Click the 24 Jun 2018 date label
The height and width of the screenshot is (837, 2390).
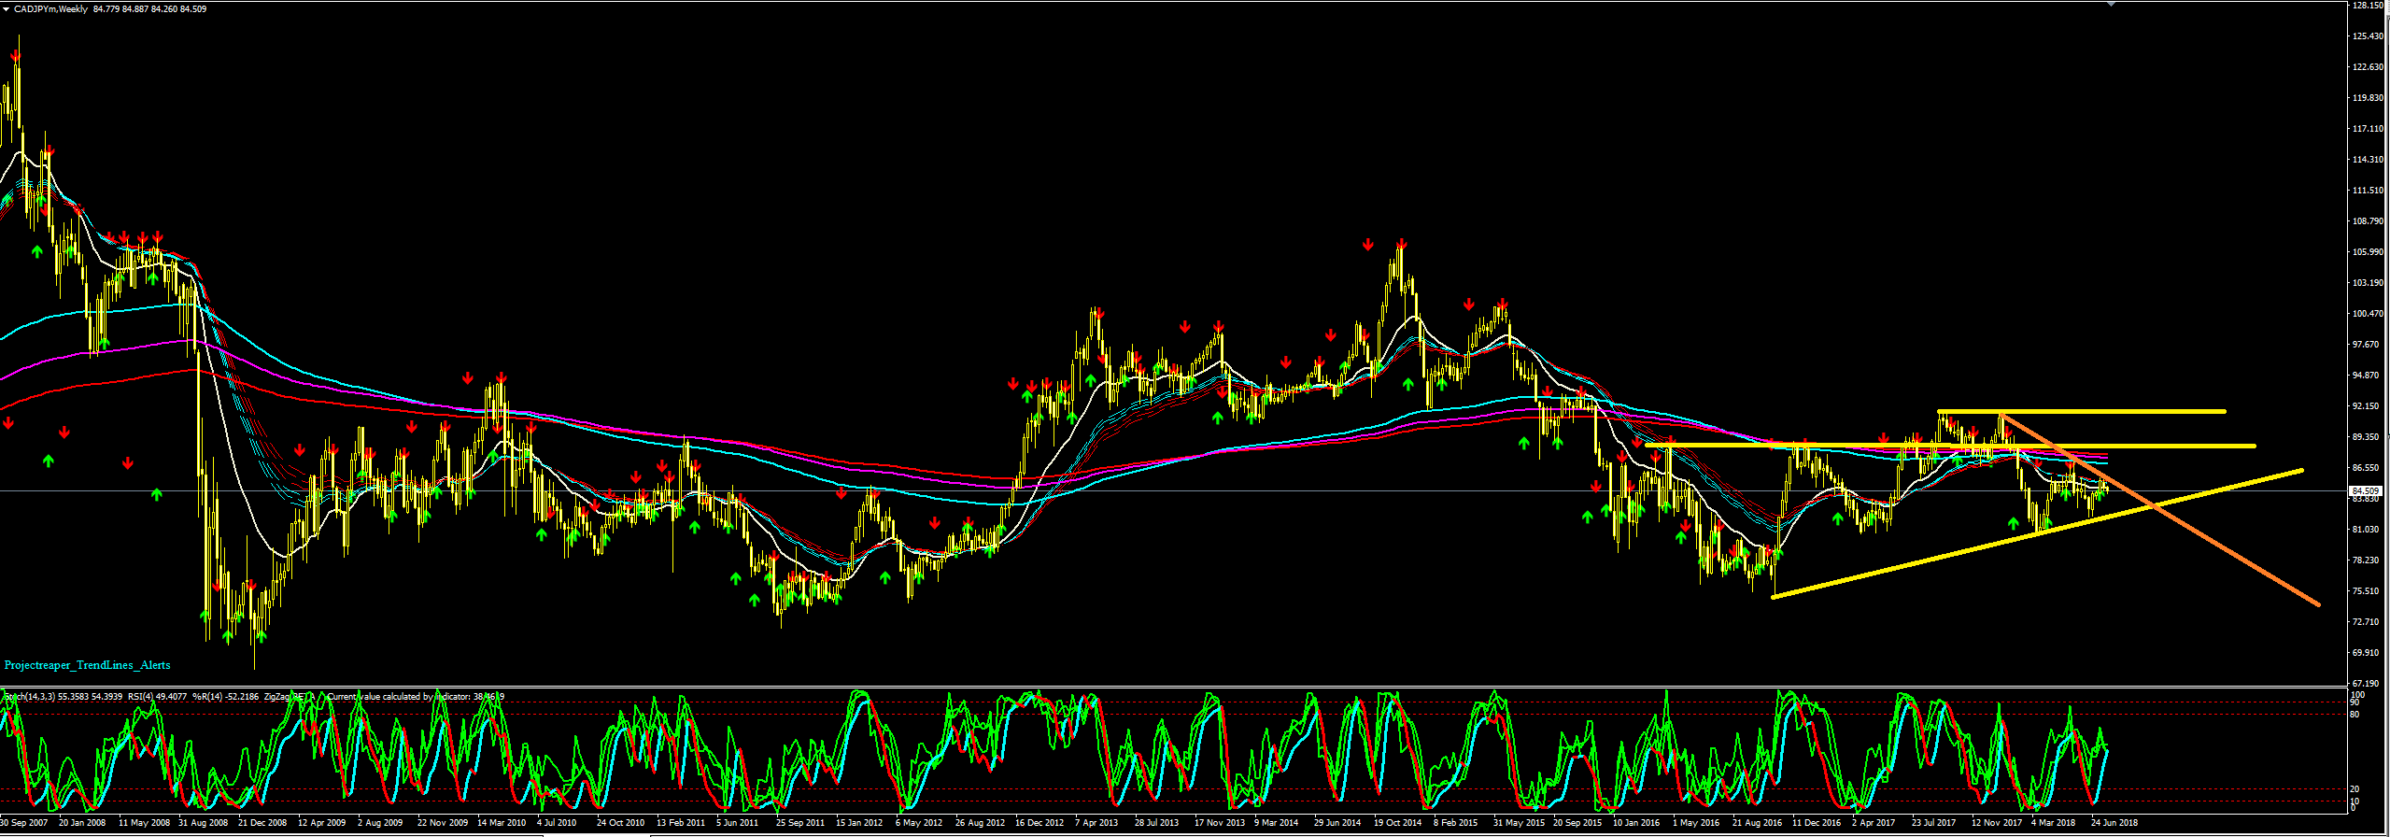click(x=2114, y=823)
